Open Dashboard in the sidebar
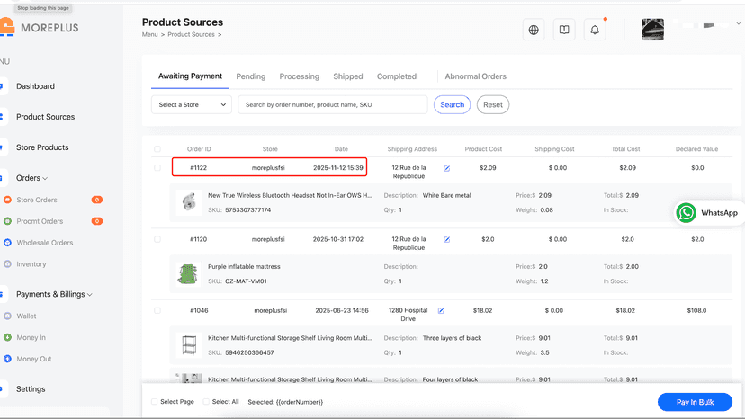 pyautogui.click(x=36, y=86)
